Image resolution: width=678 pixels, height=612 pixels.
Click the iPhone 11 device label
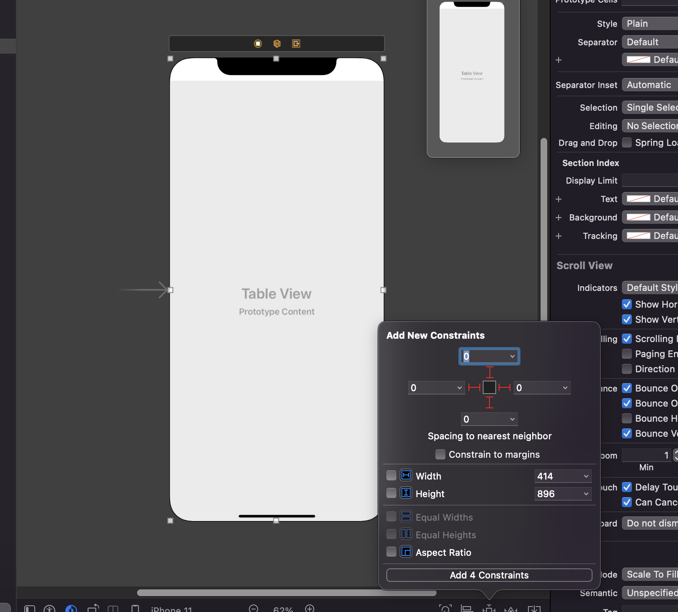coord(171,609)
